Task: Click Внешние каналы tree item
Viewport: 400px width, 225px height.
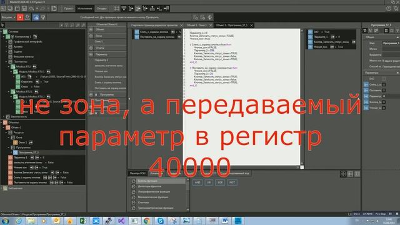Action: [x=24, y=57]
